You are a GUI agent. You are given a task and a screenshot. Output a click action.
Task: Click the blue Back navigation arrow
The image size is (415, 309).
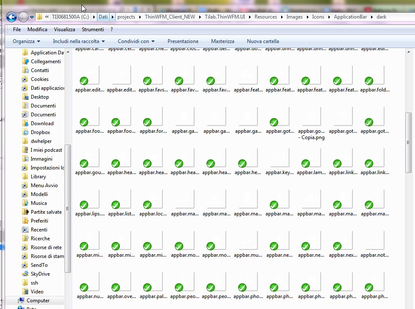point(11,17)
